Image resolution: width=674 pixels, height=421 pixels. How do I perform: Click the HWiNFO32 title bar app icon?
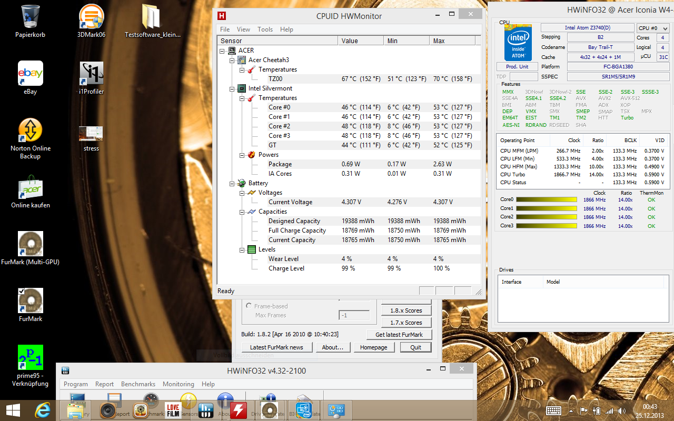(66, 370)
